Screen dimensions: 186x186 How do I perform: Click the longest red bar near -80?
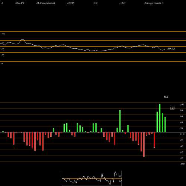coord(144,144)
